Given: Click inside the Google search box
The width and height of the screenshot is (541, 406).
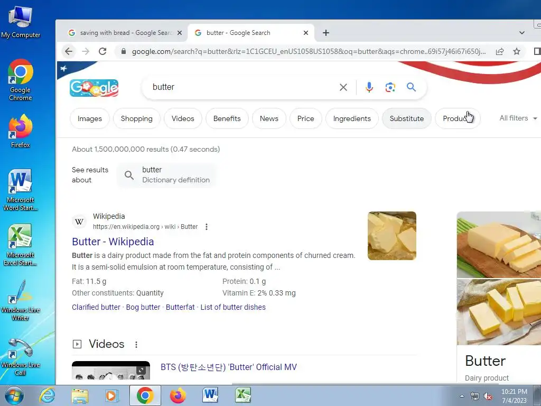Looking at the screenshot, I should (x=241, y=87).
